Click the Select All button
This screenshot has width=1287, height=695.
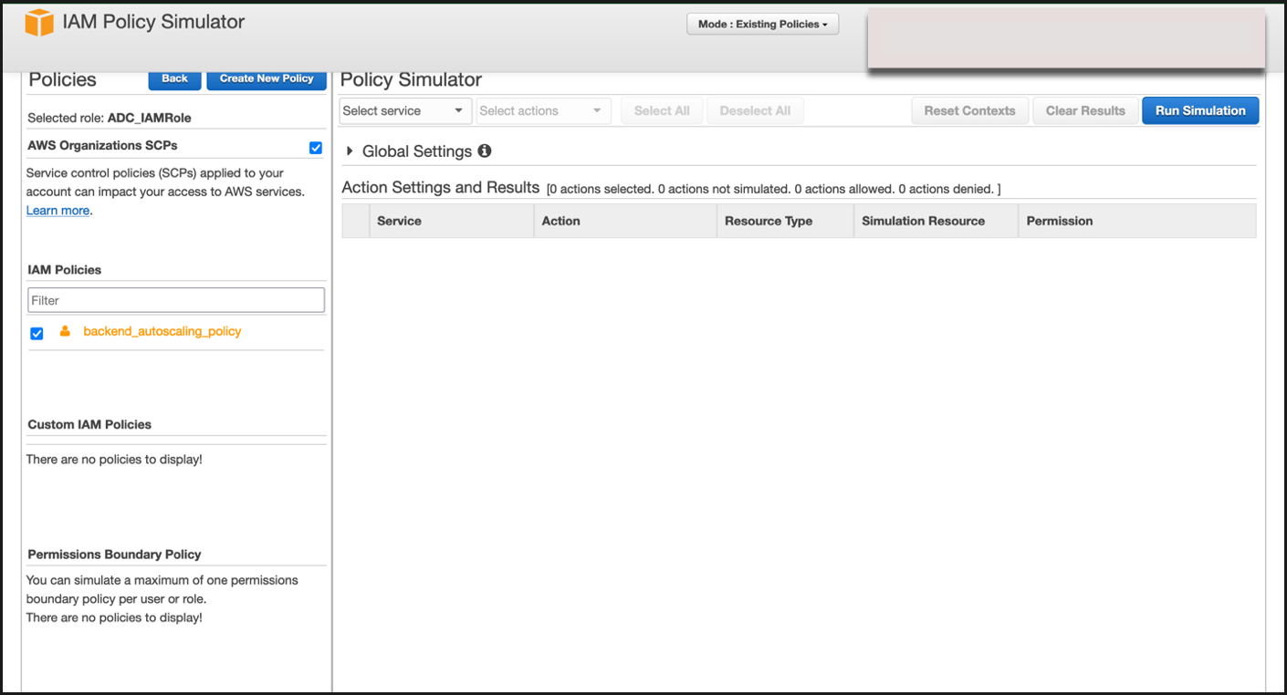662,111
